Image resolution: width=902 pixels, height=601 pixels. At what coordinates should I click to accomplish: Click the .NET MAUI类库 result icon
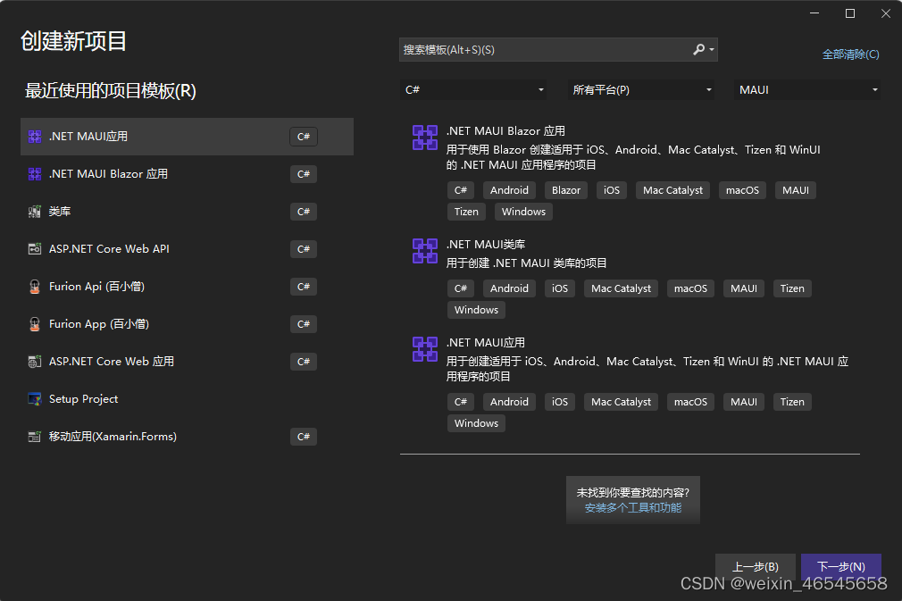425,251
